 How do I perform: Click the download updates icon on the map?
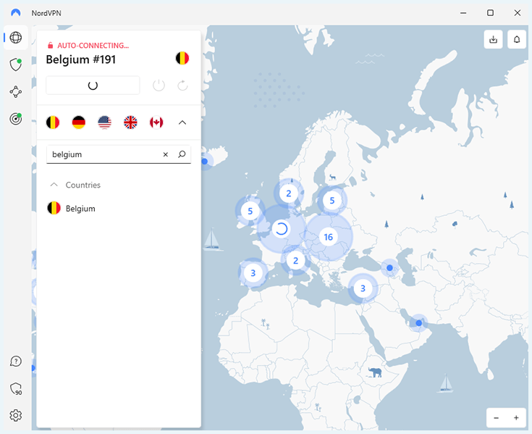(494, 39)
